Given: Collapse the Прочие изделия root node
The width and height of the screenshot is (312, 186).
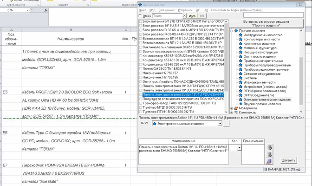Looking at the screenshot, I should tap(232, 31).
